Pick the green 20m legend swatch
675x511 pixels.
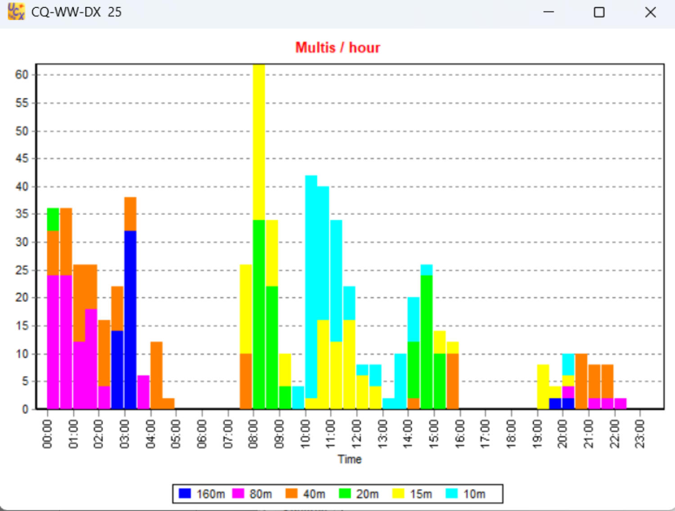point(345,493)
